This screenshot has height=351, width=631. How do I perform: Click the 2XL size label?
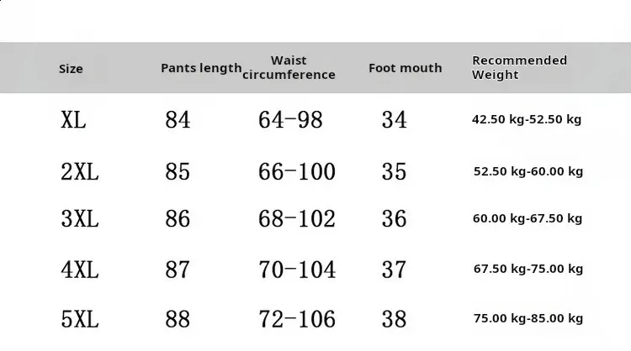coord(80,172)
